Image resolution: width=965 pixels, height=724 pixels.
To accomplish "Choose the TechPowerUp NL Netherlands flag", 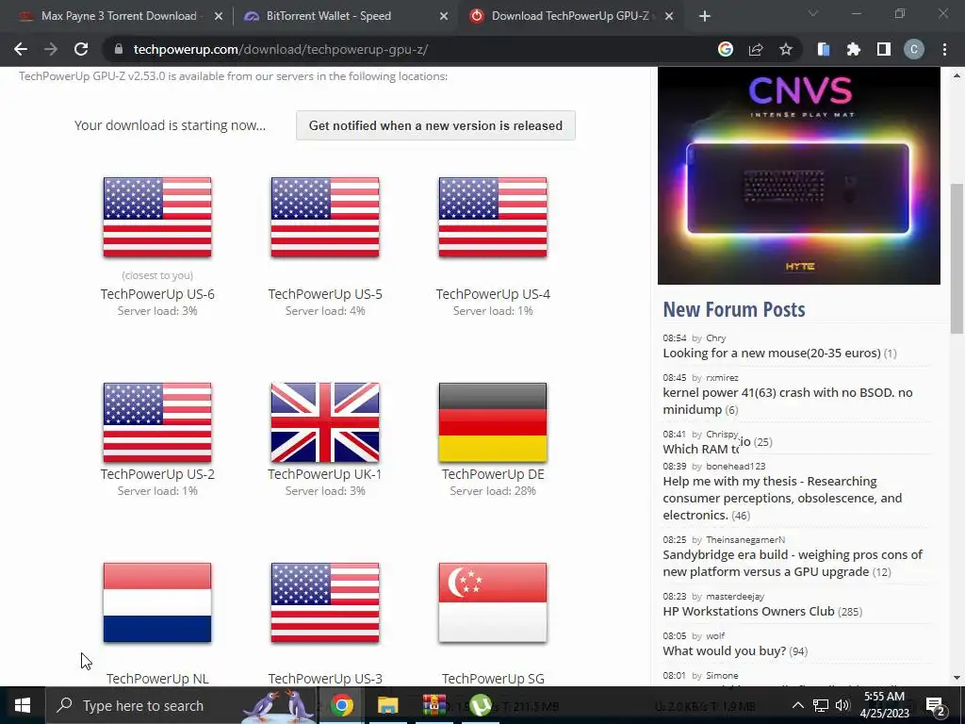I will click(157, 602).
